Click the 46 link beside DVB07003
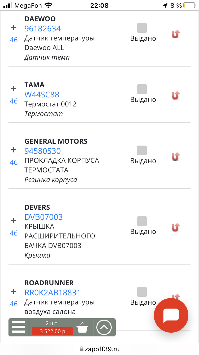Image resolution: width=199 pixels, height=355 pixels. (14, 233)
